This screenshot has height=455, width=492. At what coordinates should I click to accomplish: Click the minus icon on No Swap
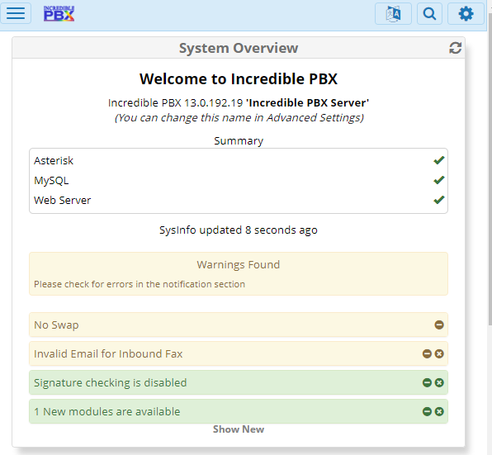pyautogui.click(x=439, y=325)
